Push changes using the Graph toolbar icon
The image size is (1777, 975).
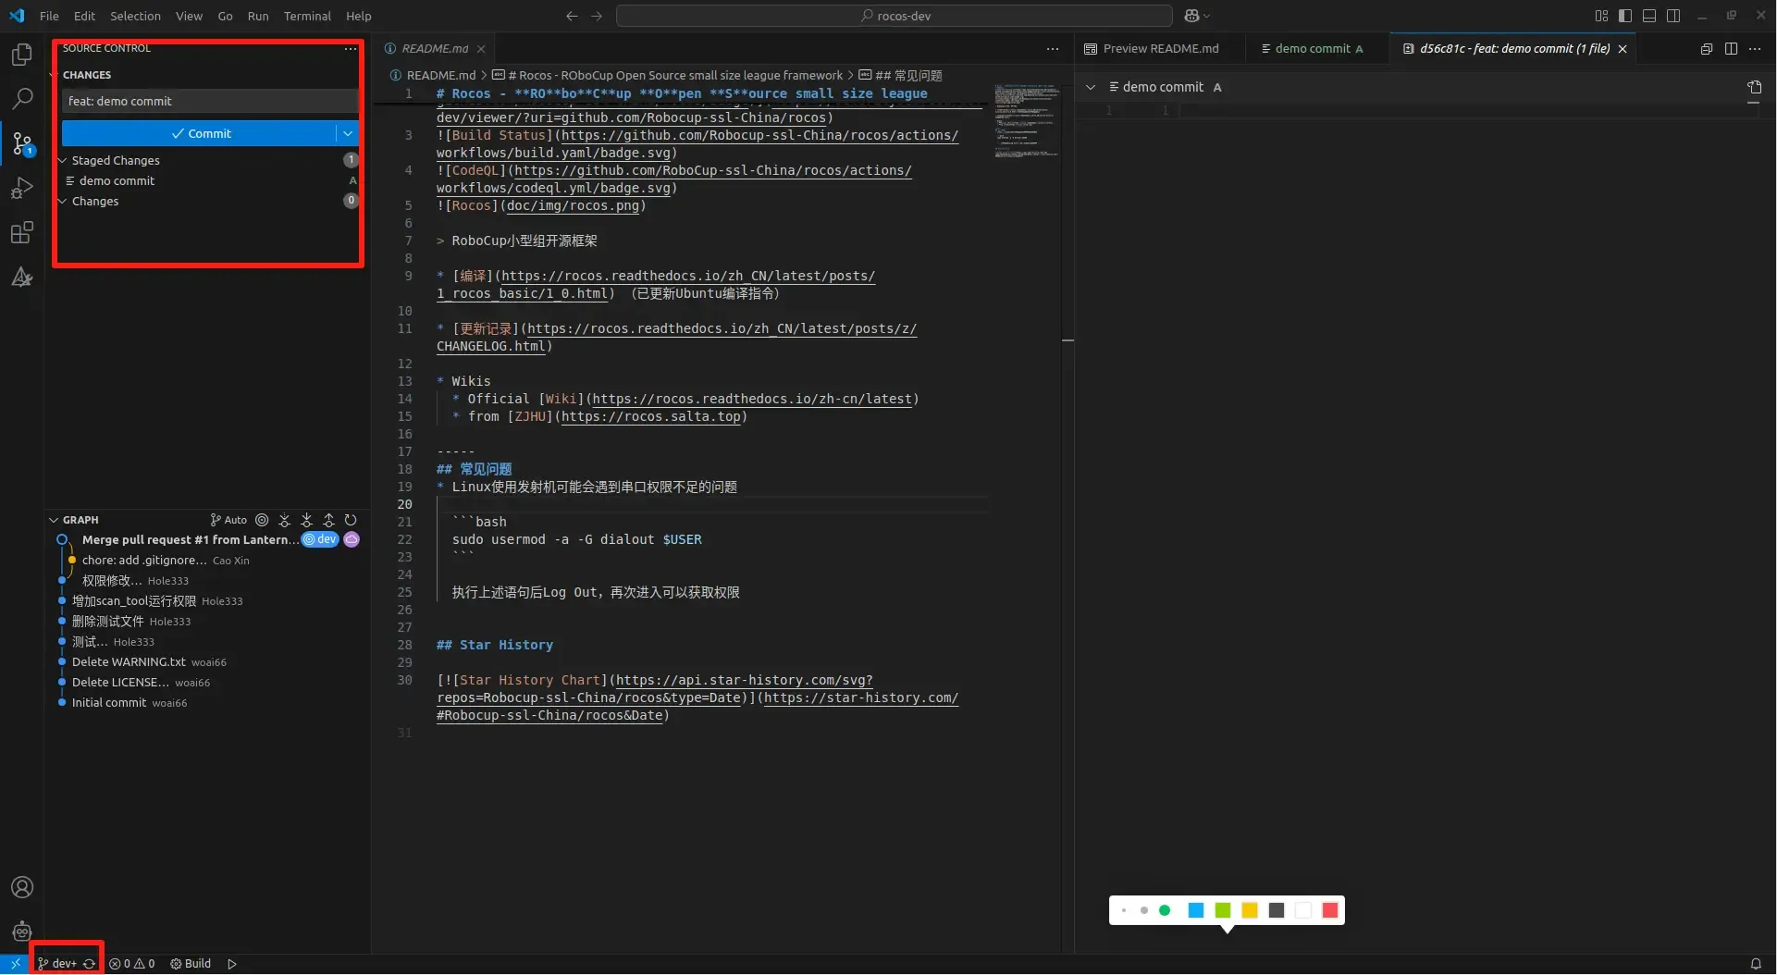(328, 520)
